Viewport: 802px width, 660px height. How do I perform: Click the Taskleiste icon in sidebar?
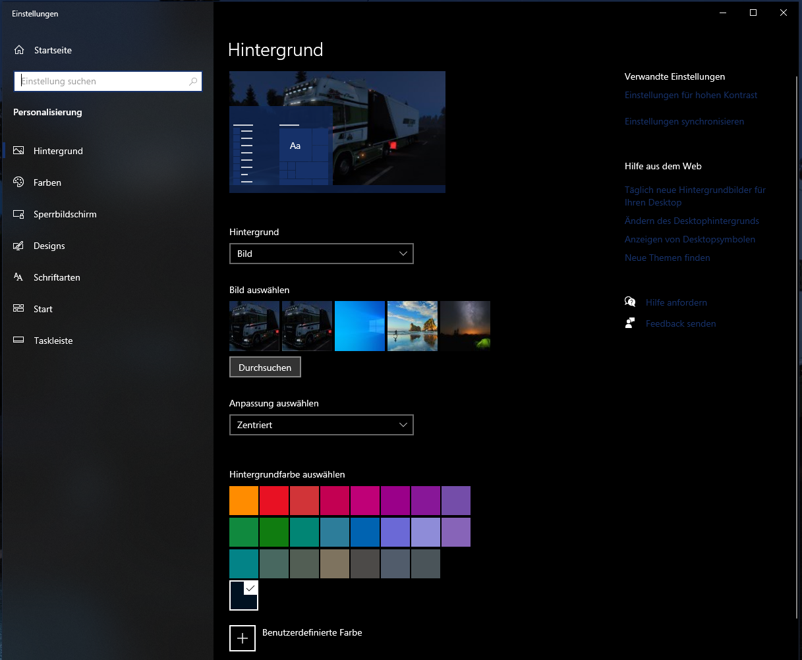19,341
